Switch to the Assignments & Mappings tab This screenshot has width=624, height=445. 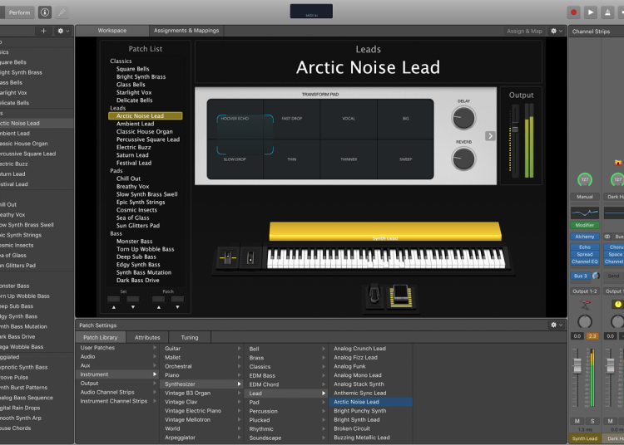186,31
